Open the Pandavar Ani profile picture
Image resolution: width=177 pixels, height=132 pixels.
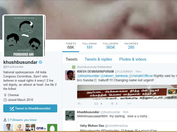[x=24, y=36]
